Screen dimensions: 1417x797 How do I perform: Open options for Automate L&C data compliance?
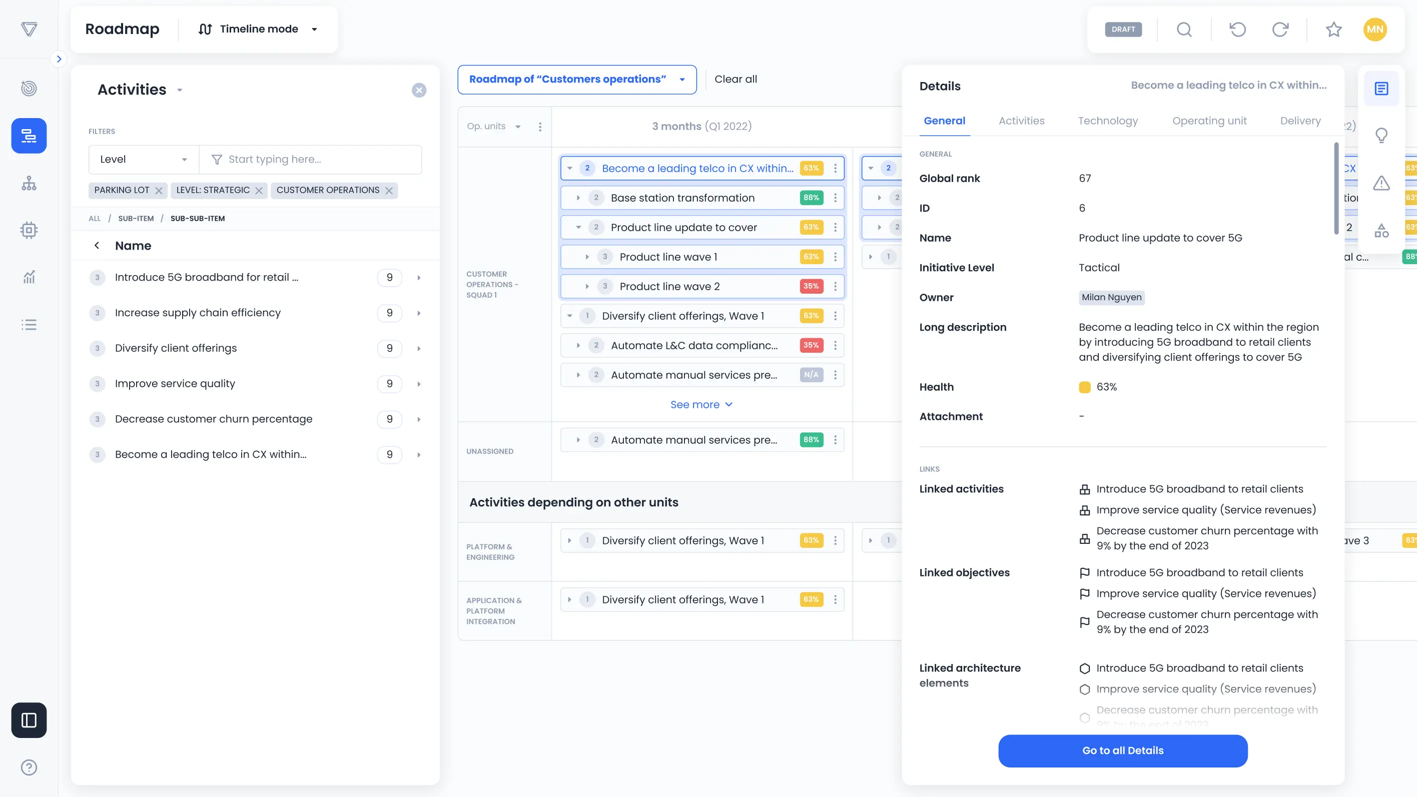835,345
